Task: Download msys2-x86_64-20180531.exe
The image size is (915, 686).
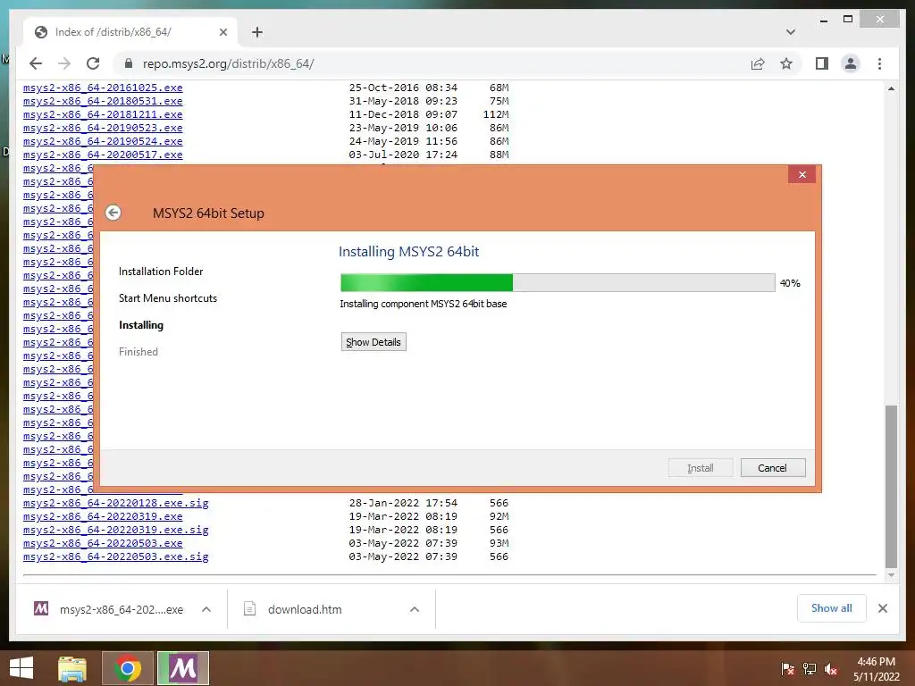Action: point(103,101)
